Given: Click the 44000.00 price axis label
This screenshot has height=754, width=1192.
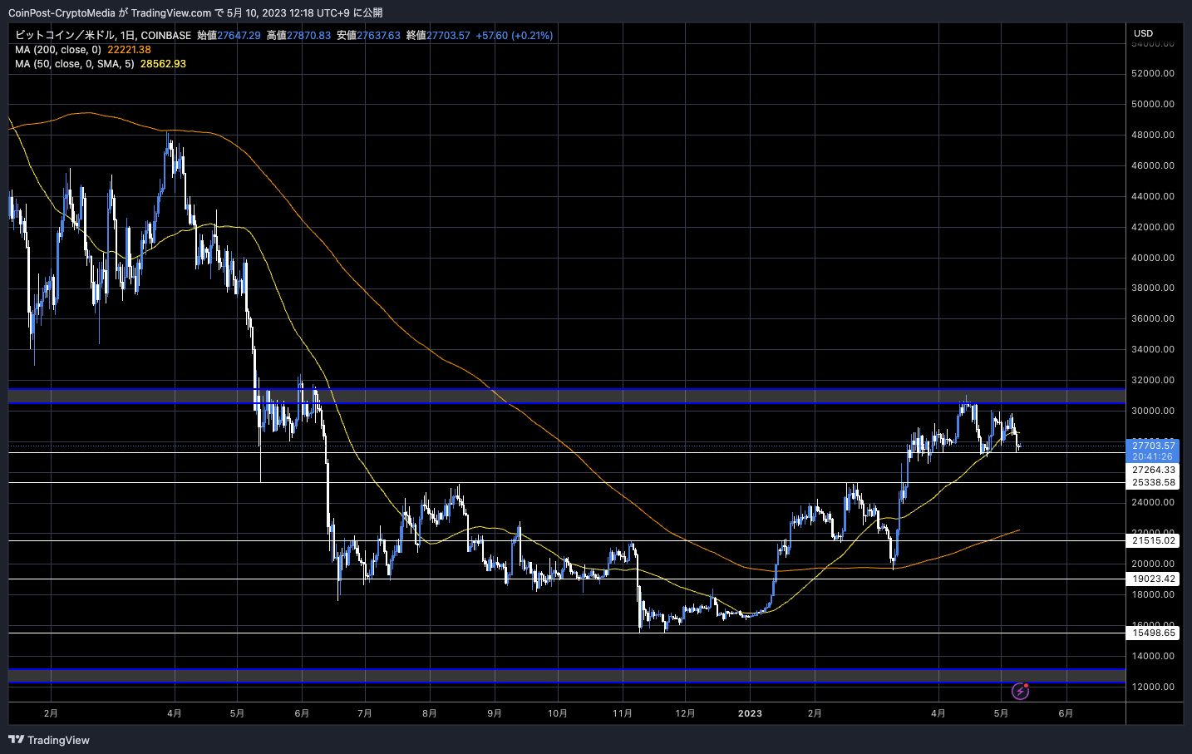Looking at the screenshot, I should (x=1153, y=196).
